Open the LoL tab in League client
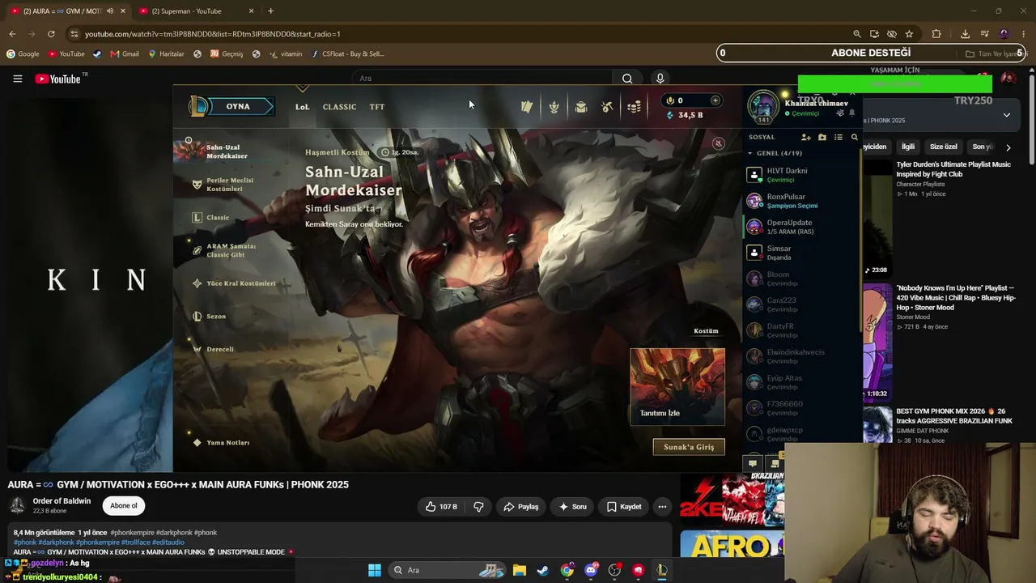This screenshot has height=583, width=1036. click(302, 107)
